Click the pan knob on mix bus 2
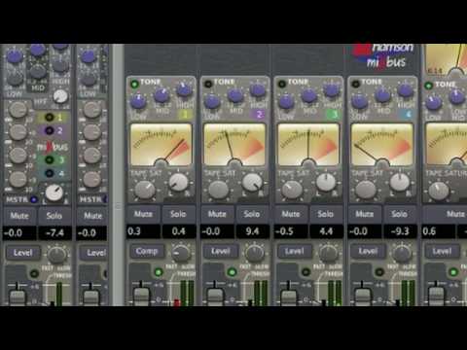This screenshot has height=350, width=467. (252, 182)
